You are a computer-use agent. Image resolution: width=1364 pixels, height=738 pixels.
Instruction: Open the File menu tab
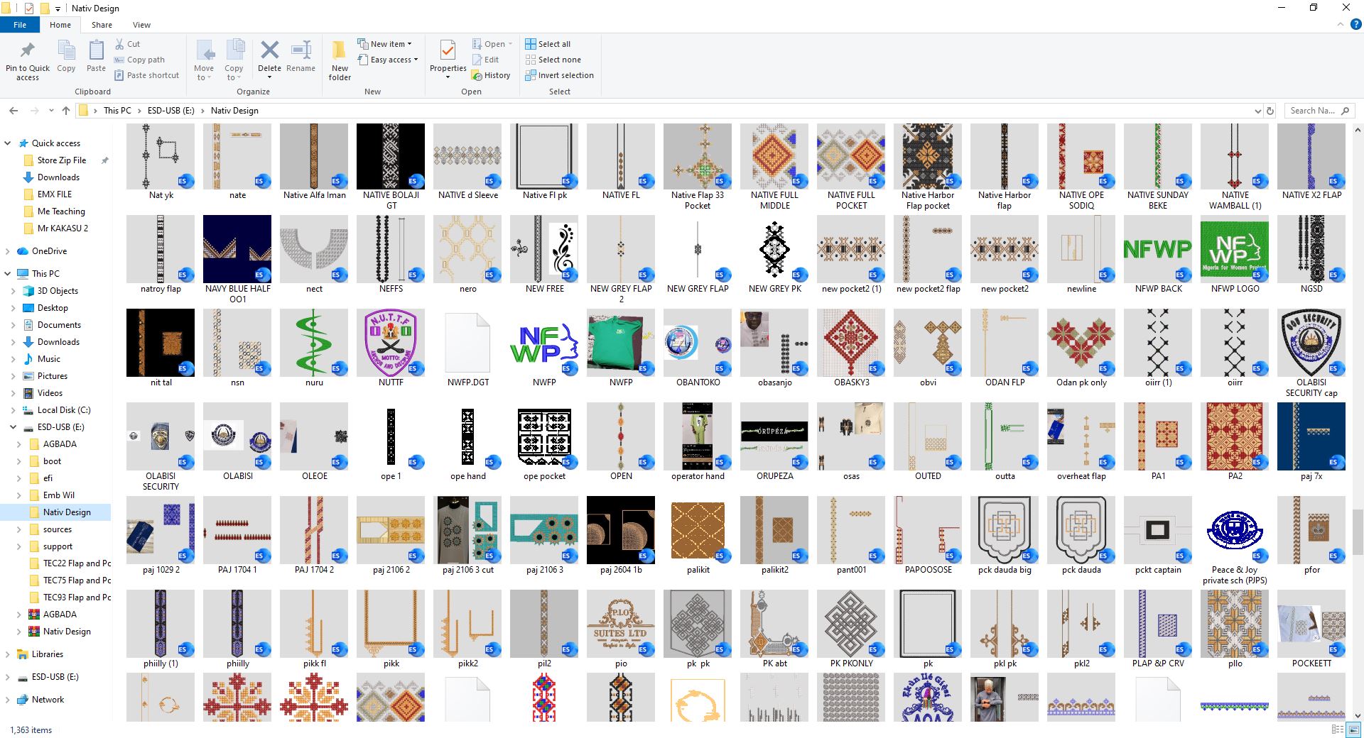[20, 25]
